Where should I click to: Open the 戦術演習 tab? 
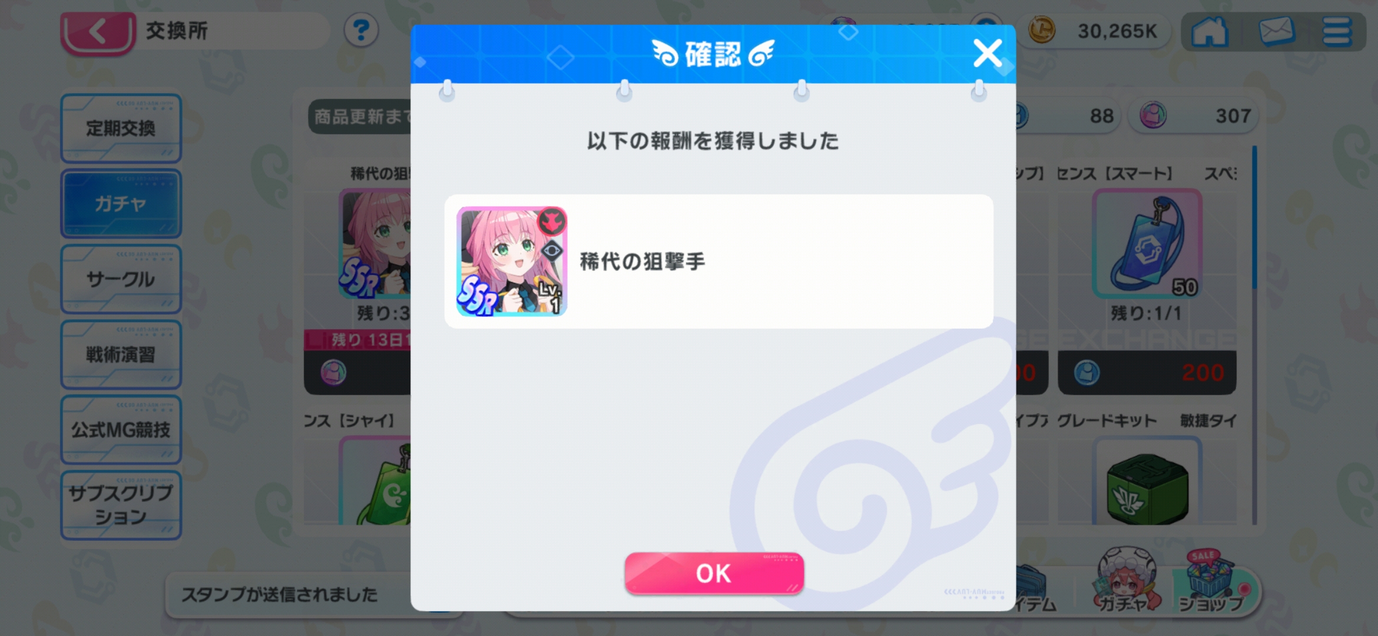click(121, 355)
